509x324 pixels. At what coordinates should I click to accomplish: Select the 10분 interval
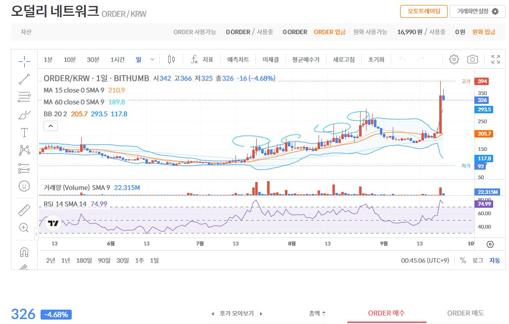click(69, 59)
